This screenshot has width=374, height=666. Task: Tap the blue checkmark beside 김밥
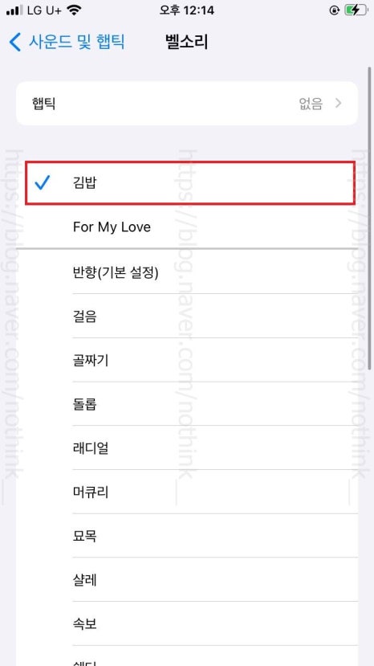43,182
